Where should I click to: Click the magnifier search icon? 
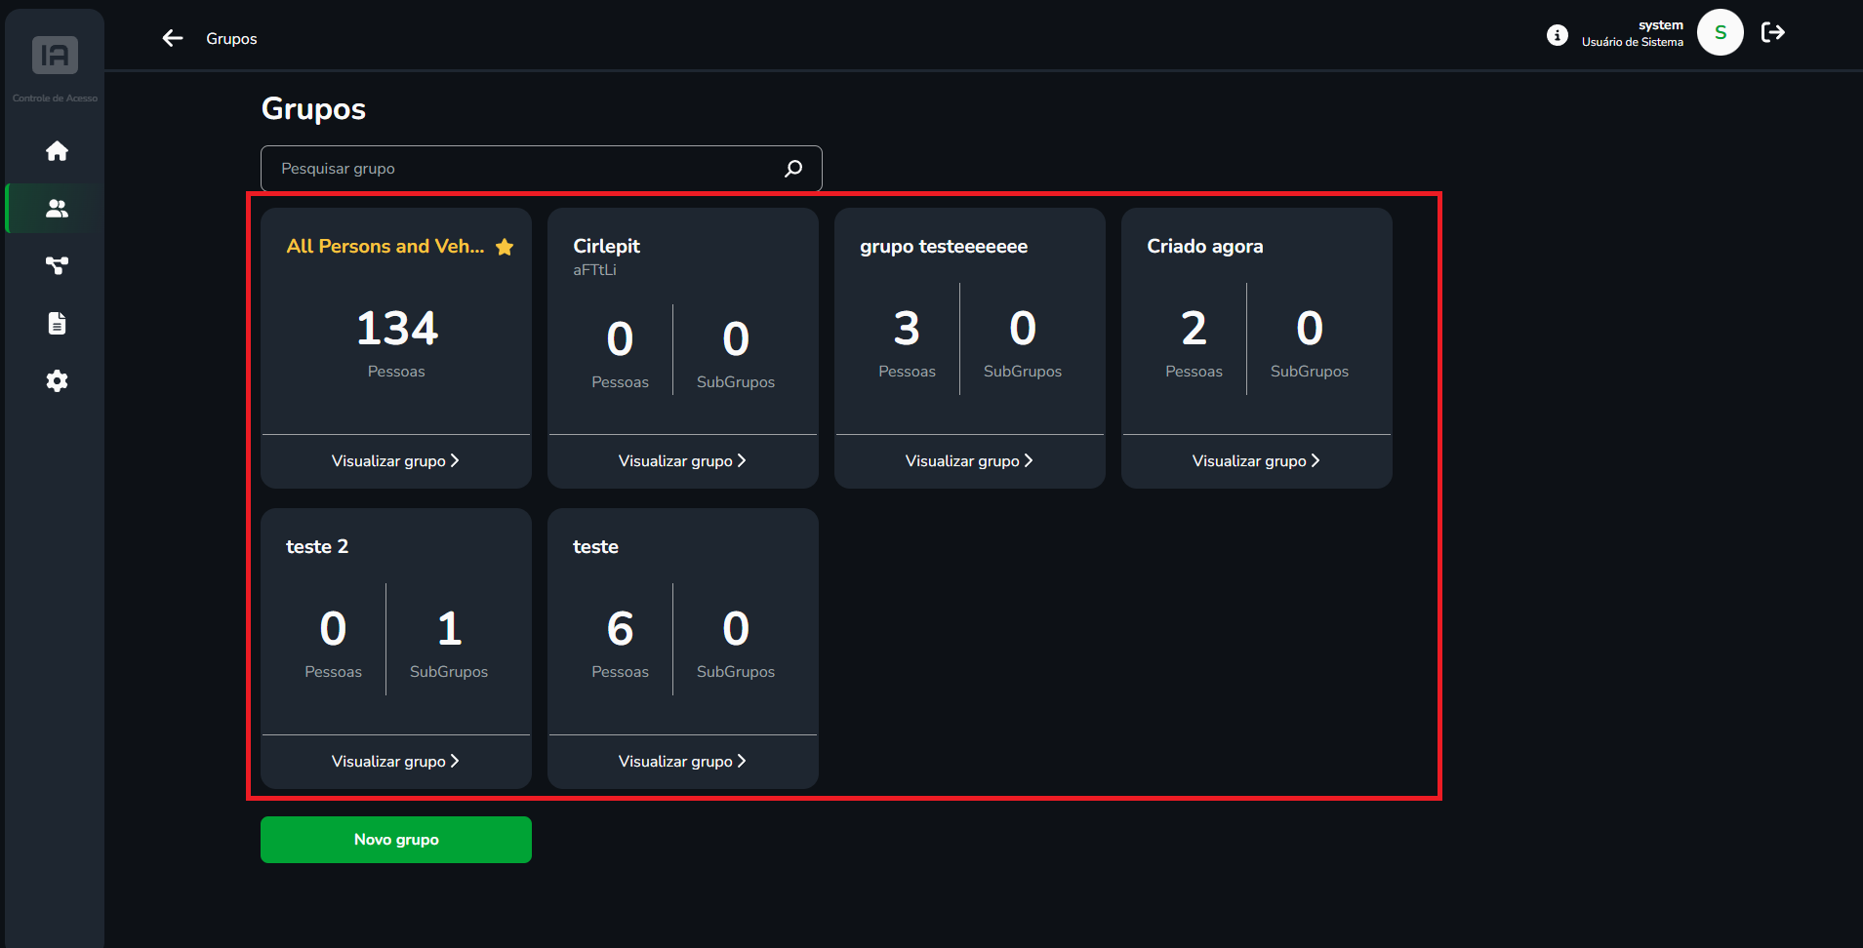pos(793,169)
